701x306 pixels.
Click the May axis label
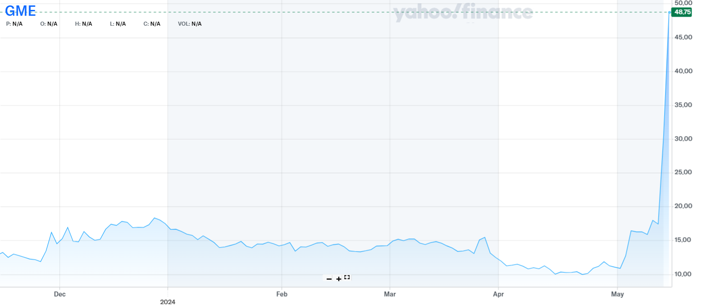(x=618, y=294)
